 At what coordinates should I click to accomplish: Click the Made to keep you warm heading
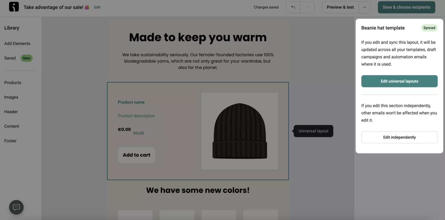point(198,37)
